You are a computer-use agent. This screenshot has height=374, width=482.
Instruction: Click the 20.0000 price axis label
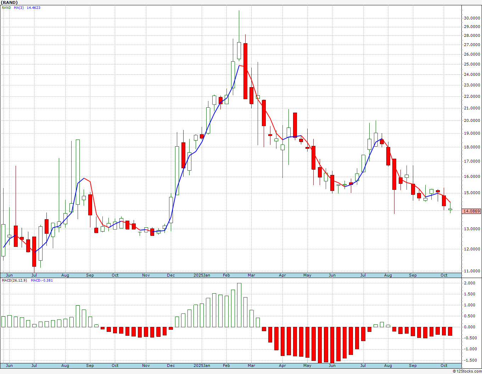coord(472,120)
